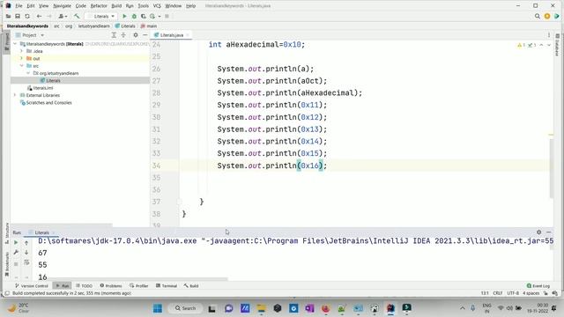Toggle soft-wrap in Run console
The width and height of the screenshot is (564, 317).
pyautogui.click(x=26, y=262)
